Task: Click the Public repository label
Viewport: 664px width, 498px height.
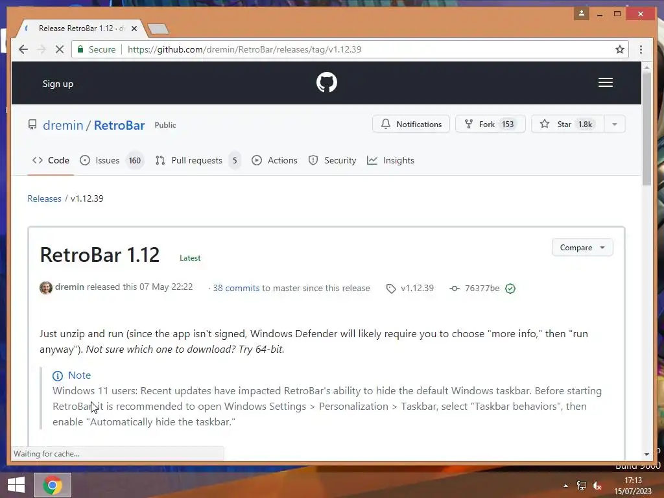Action: pyautogui.click(x=165, y=125)
